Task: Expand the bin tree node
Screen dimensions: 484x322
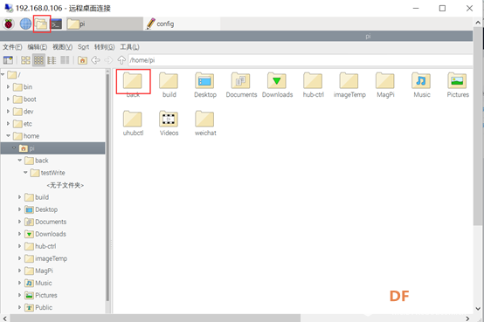Action: point(9,87)
